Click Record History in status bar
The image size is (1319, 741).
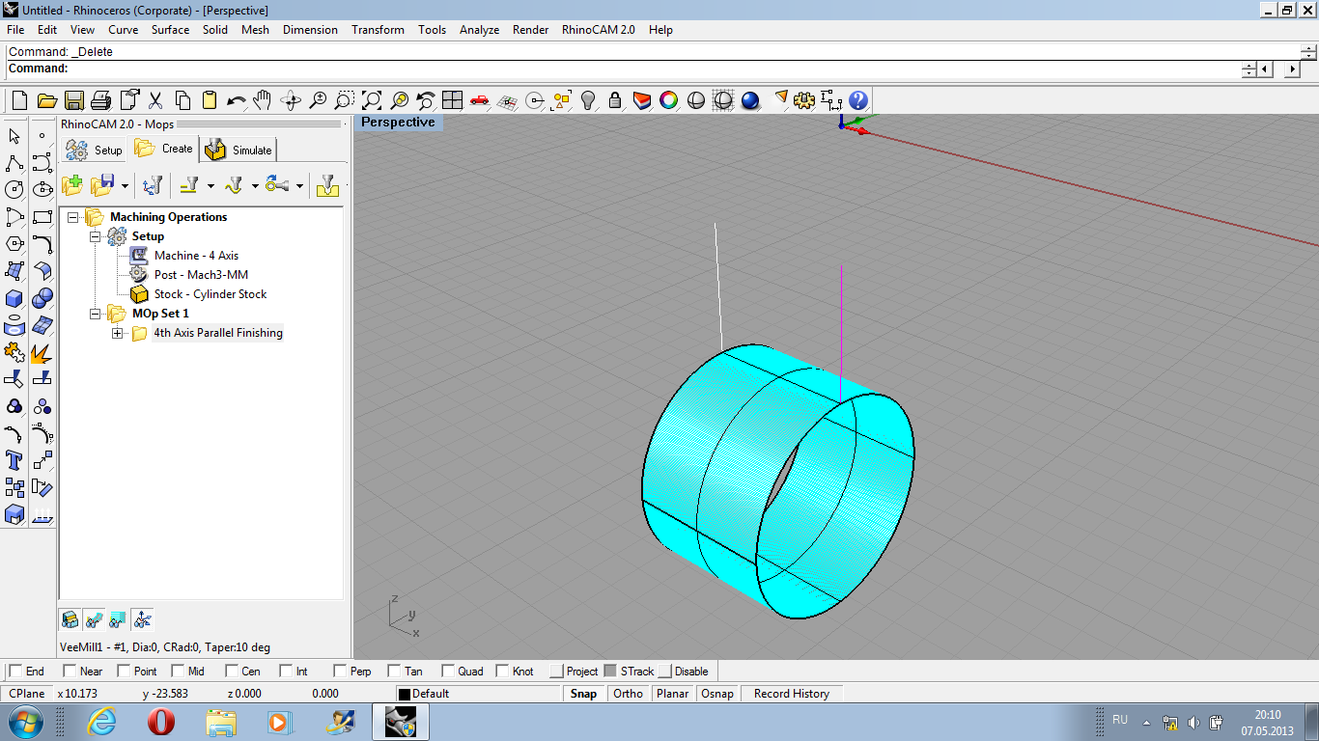click(792, 694)
